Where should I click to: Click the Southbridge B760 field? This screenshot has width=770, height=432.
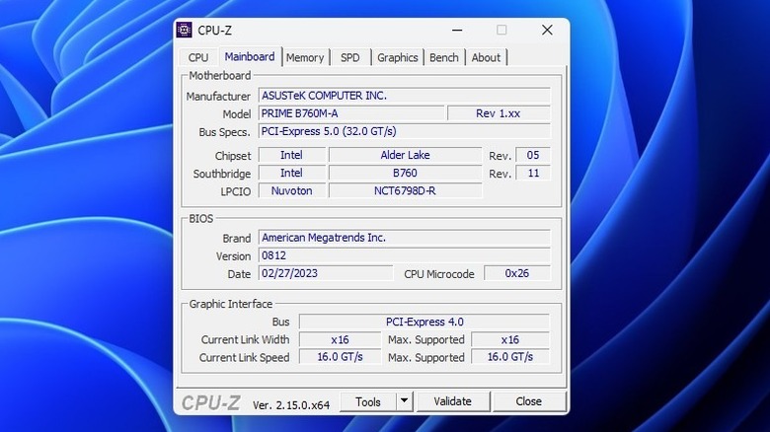click(x=405, y=173)
